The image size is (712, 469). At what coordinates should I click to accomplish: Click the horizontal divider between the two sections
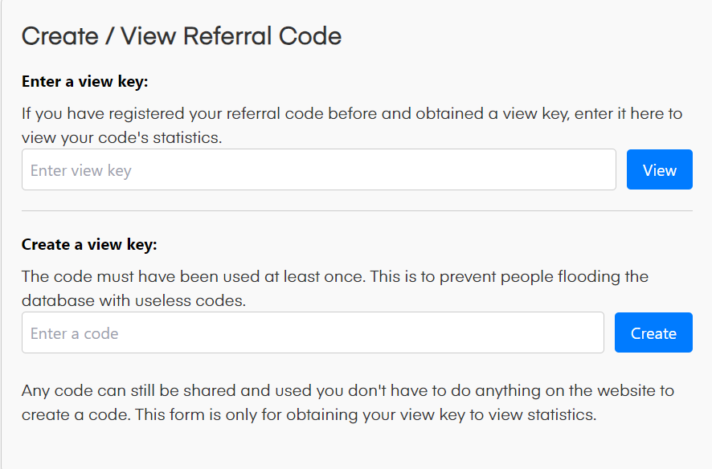357,211
